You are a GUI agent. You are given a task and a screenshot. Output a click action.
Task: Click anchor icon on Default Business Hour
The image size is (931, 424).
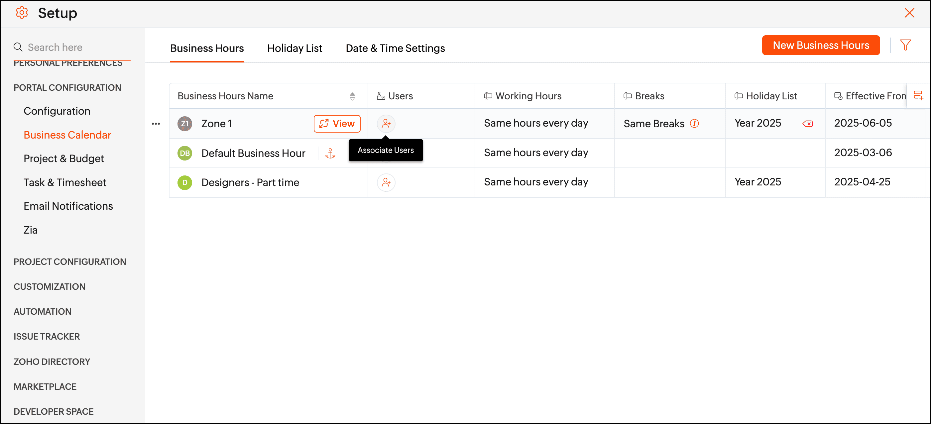[330, 153]
